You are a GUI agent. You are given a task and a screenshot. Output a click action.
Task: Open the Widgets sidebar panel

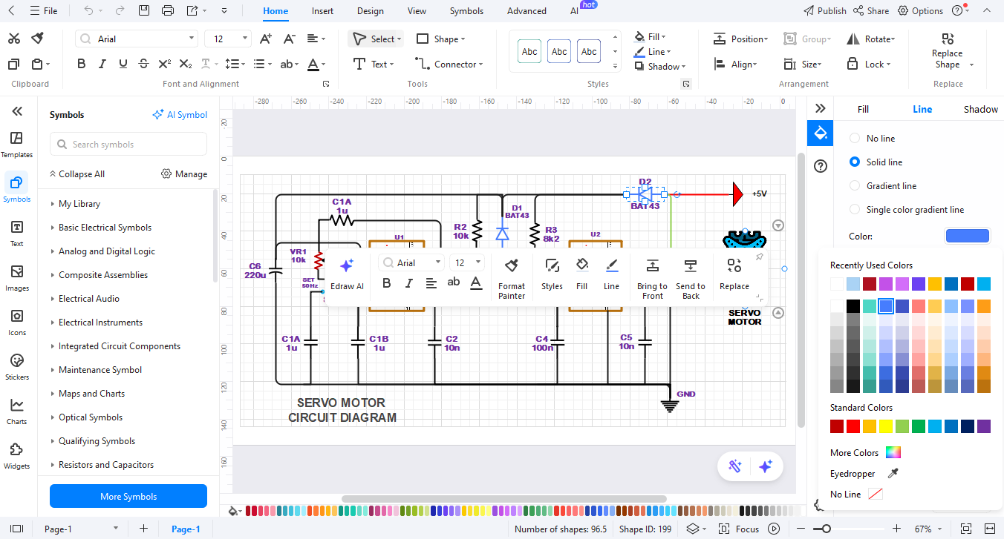pos(16,455)
